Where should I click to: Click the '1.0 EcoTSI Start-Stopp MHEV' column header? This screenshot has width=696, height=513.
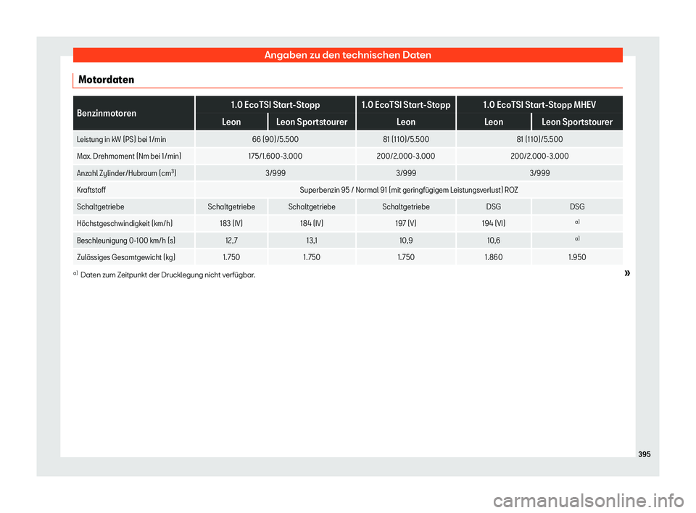pyautogui.click(x=539, y=105)
